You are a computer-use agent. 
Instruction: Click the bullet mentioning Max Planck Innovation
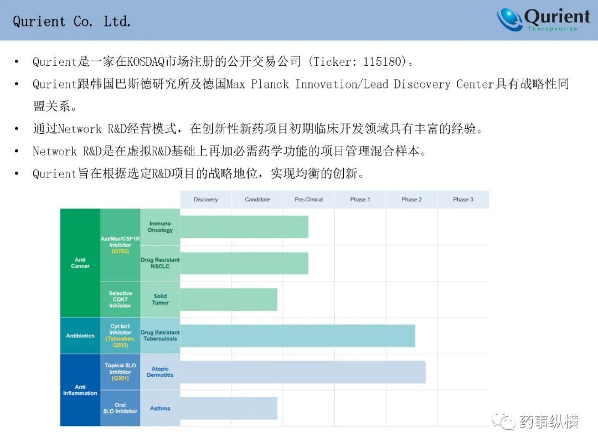click(301, 95)
